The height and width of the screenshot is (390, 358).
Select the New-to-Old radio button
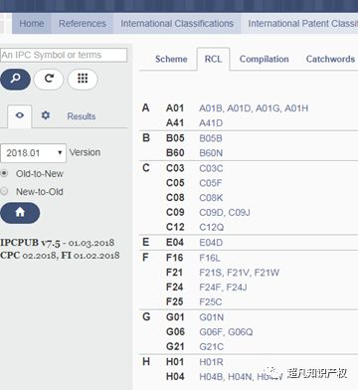coord(4,191)
